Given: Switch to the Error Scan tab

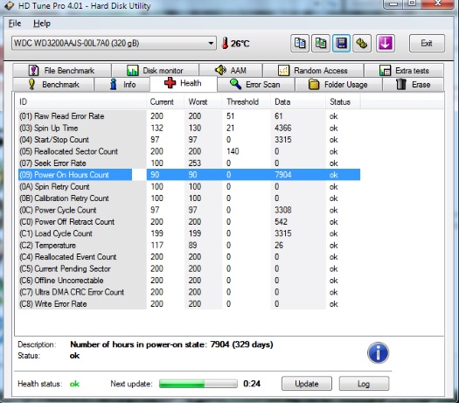Looking at the screenshot, I should 256,85.
